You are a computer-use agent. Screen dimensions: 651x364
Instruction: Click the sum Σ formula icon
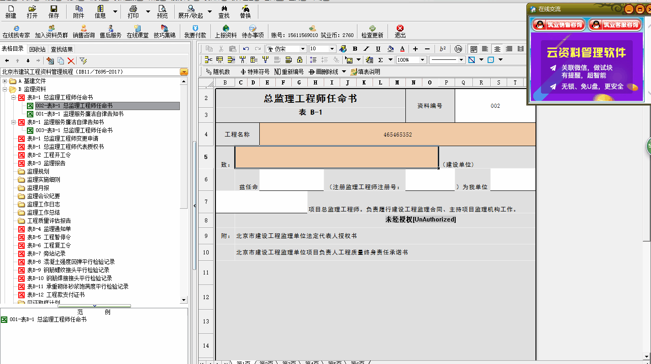(x=380, y=60)
